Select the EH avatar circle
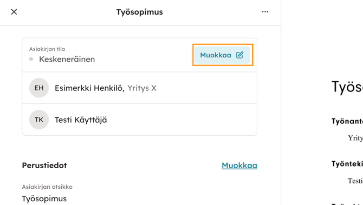Viewport: 363px width, 205px height. (x=39, y=88)
